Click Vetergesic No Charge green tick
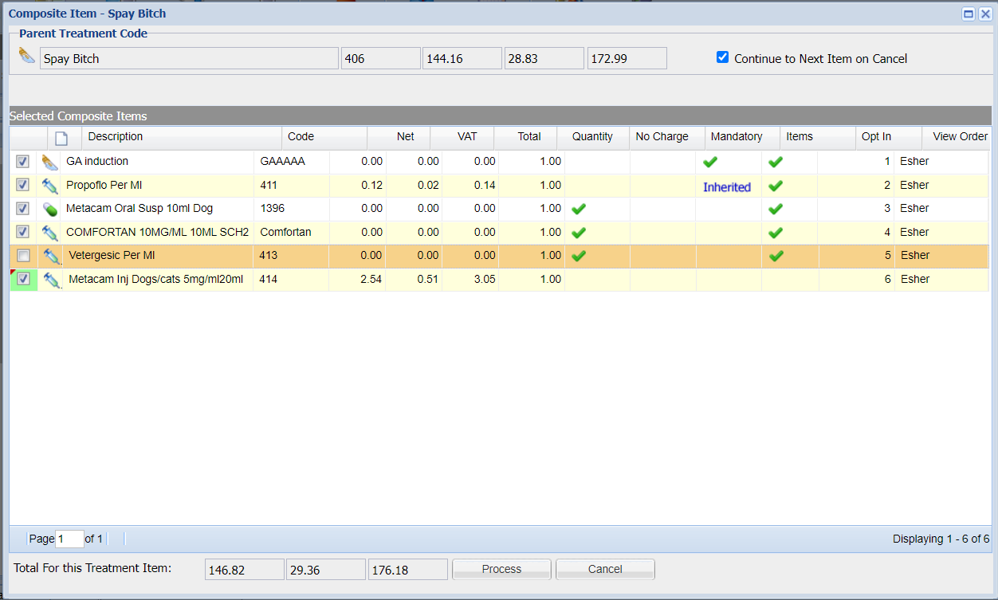The width and height of the screenshot is (998, 600). [579, 256]
